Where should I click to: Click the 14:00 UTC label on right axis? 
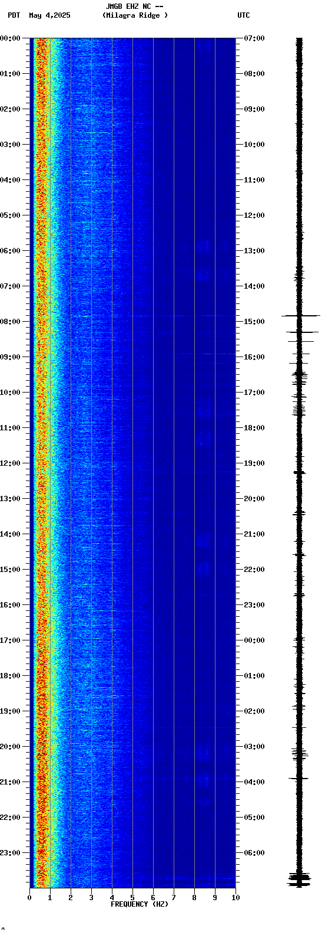pos(254,286)
